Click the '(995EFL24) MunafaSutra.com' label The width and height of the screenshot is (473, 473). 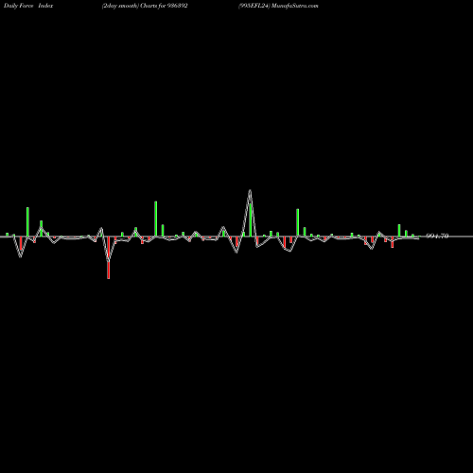tap(278, 6)
